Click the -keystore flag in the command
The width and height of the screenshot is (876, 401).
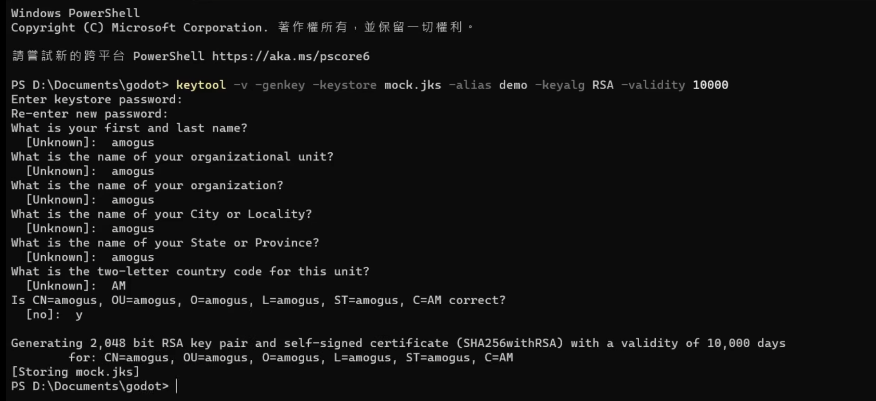click(x=344, y=85)
